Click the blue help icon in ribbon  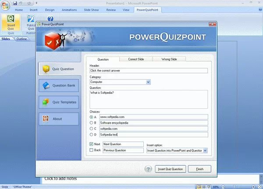pos(50,18)
